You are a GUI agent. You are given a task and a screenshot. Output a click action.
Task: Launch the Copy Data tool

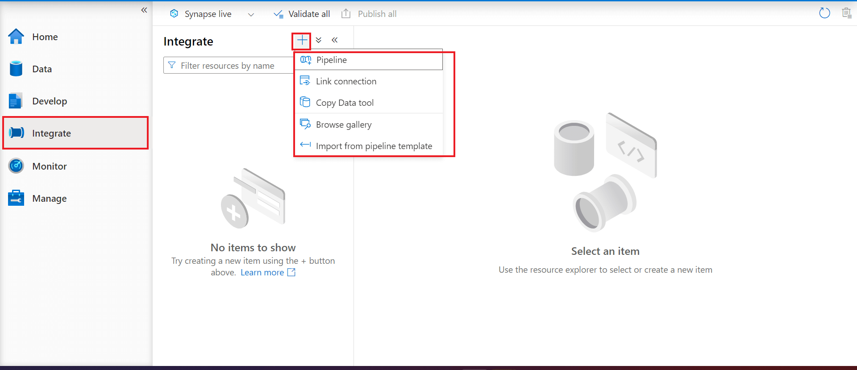(x=345, y=103)
